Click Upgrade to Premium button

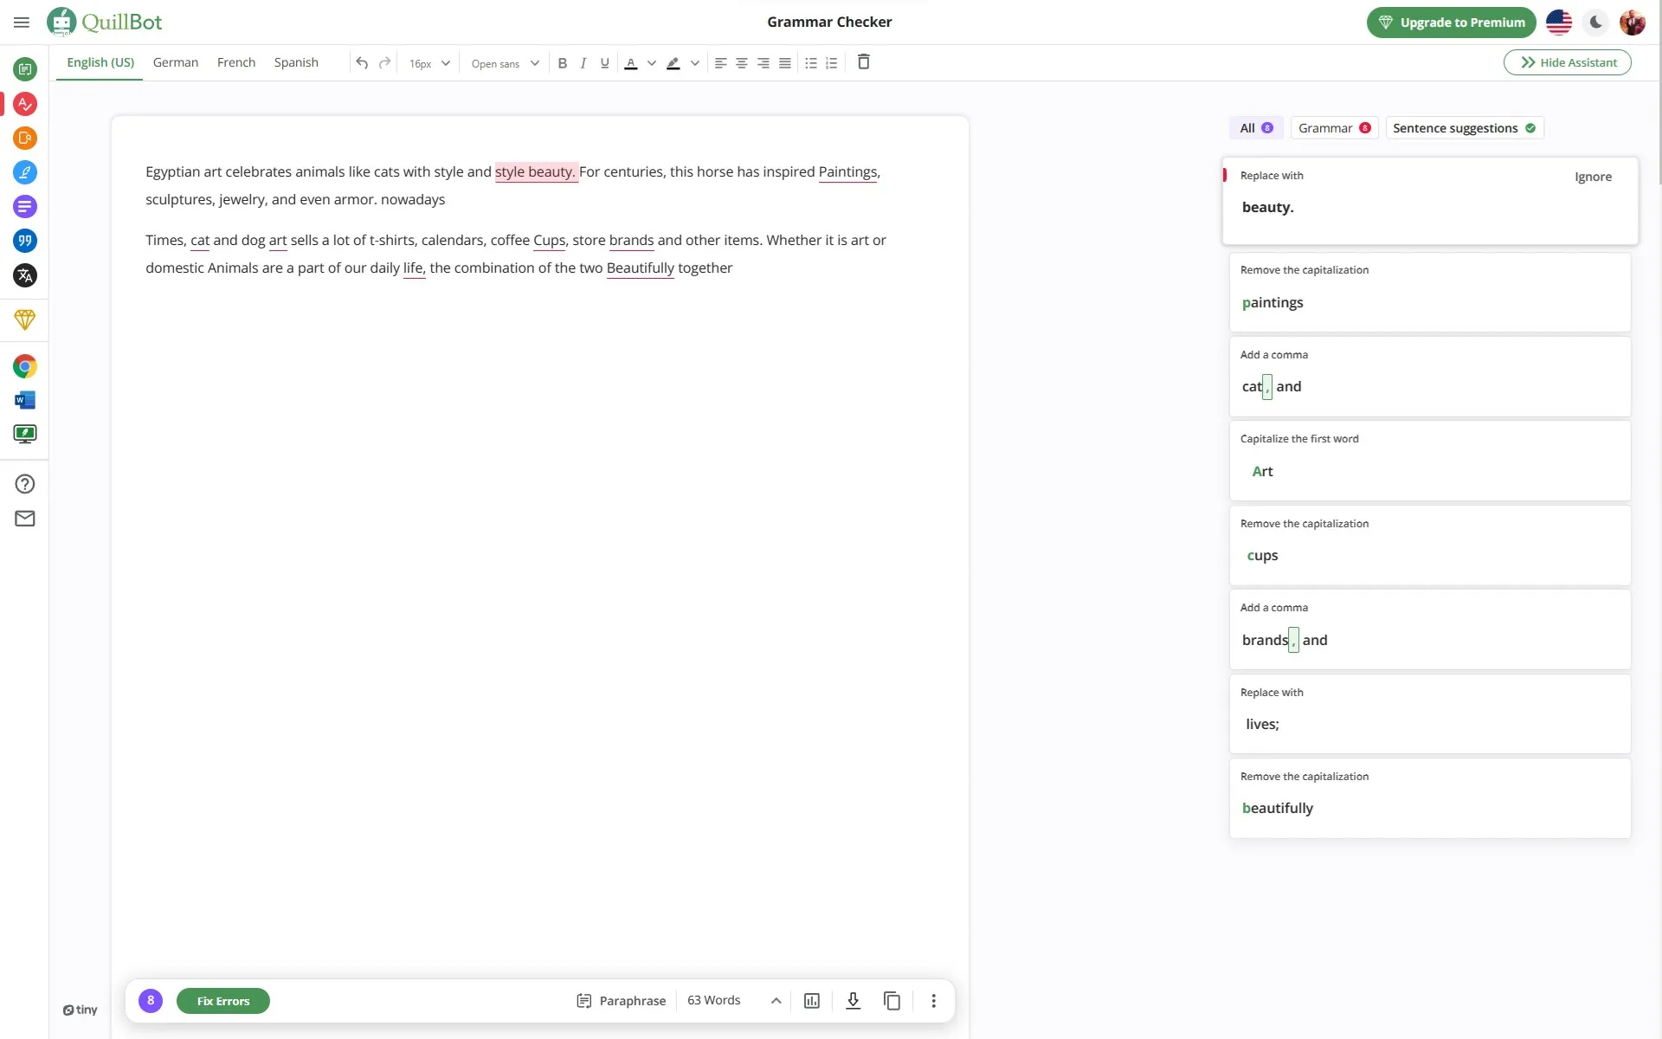(1452, 22)
